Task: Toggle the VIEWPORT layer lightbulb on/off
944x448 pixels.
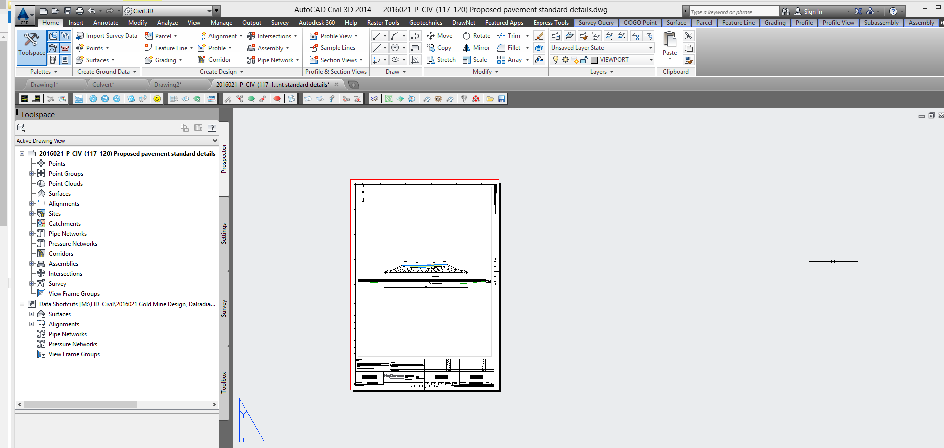Action: (x=556, y=60)
